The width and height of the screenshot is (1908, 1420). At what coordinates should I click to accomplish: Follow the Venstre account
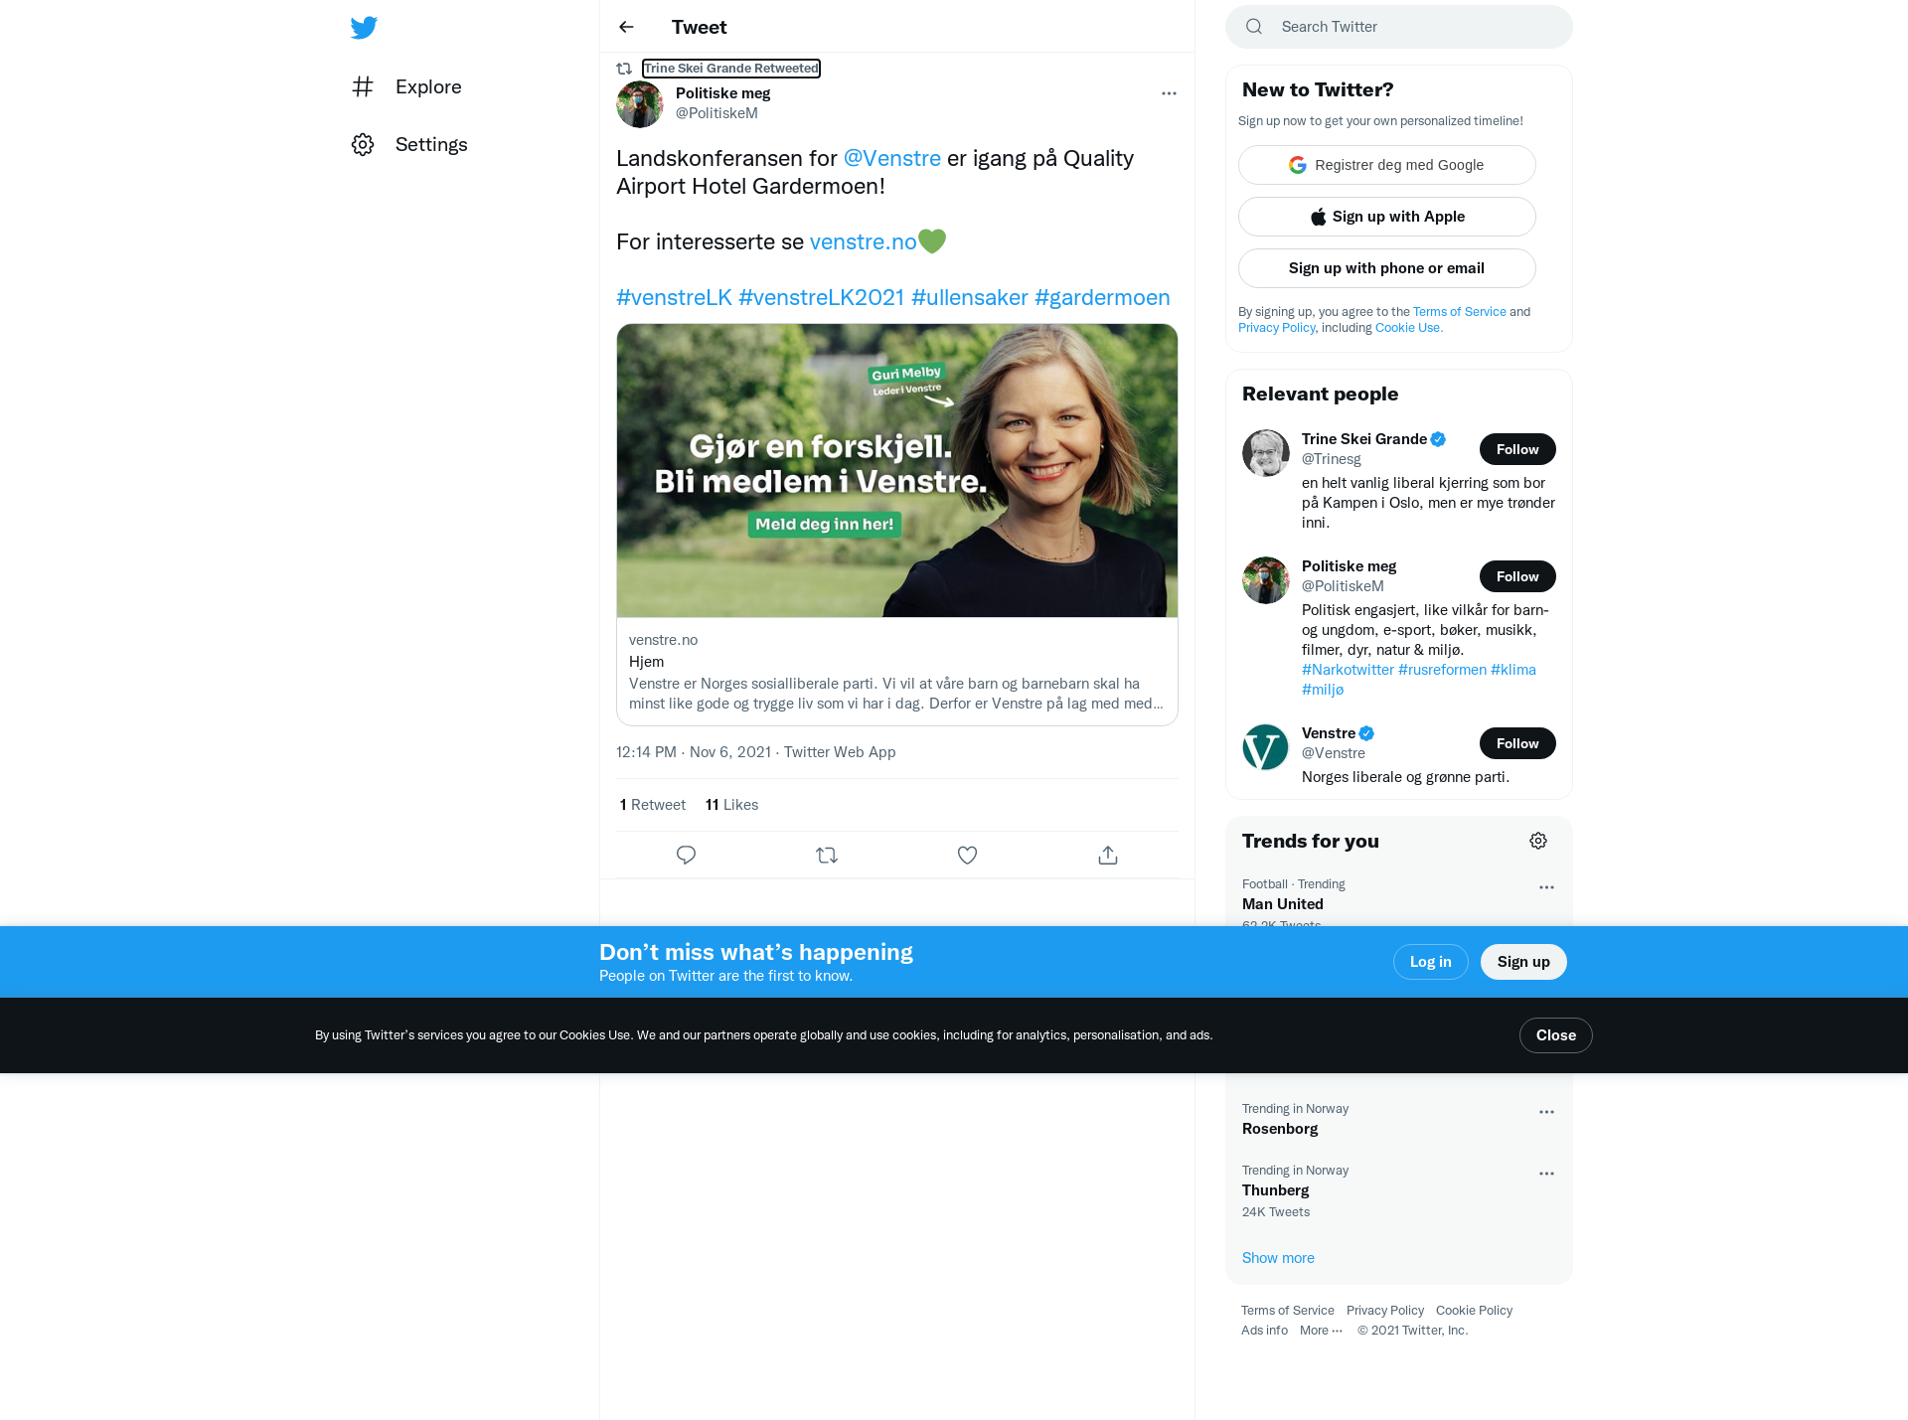click(1517, 743)
